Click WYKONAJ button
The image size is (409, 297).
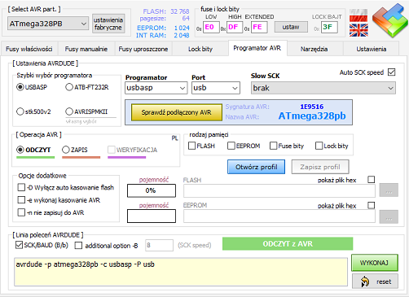[375, 263]
